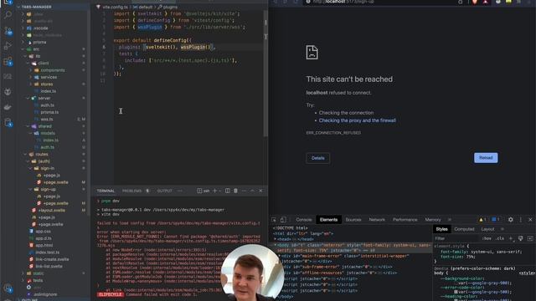Switch to the TERMINAL panel tab

(x=106, y=191)
